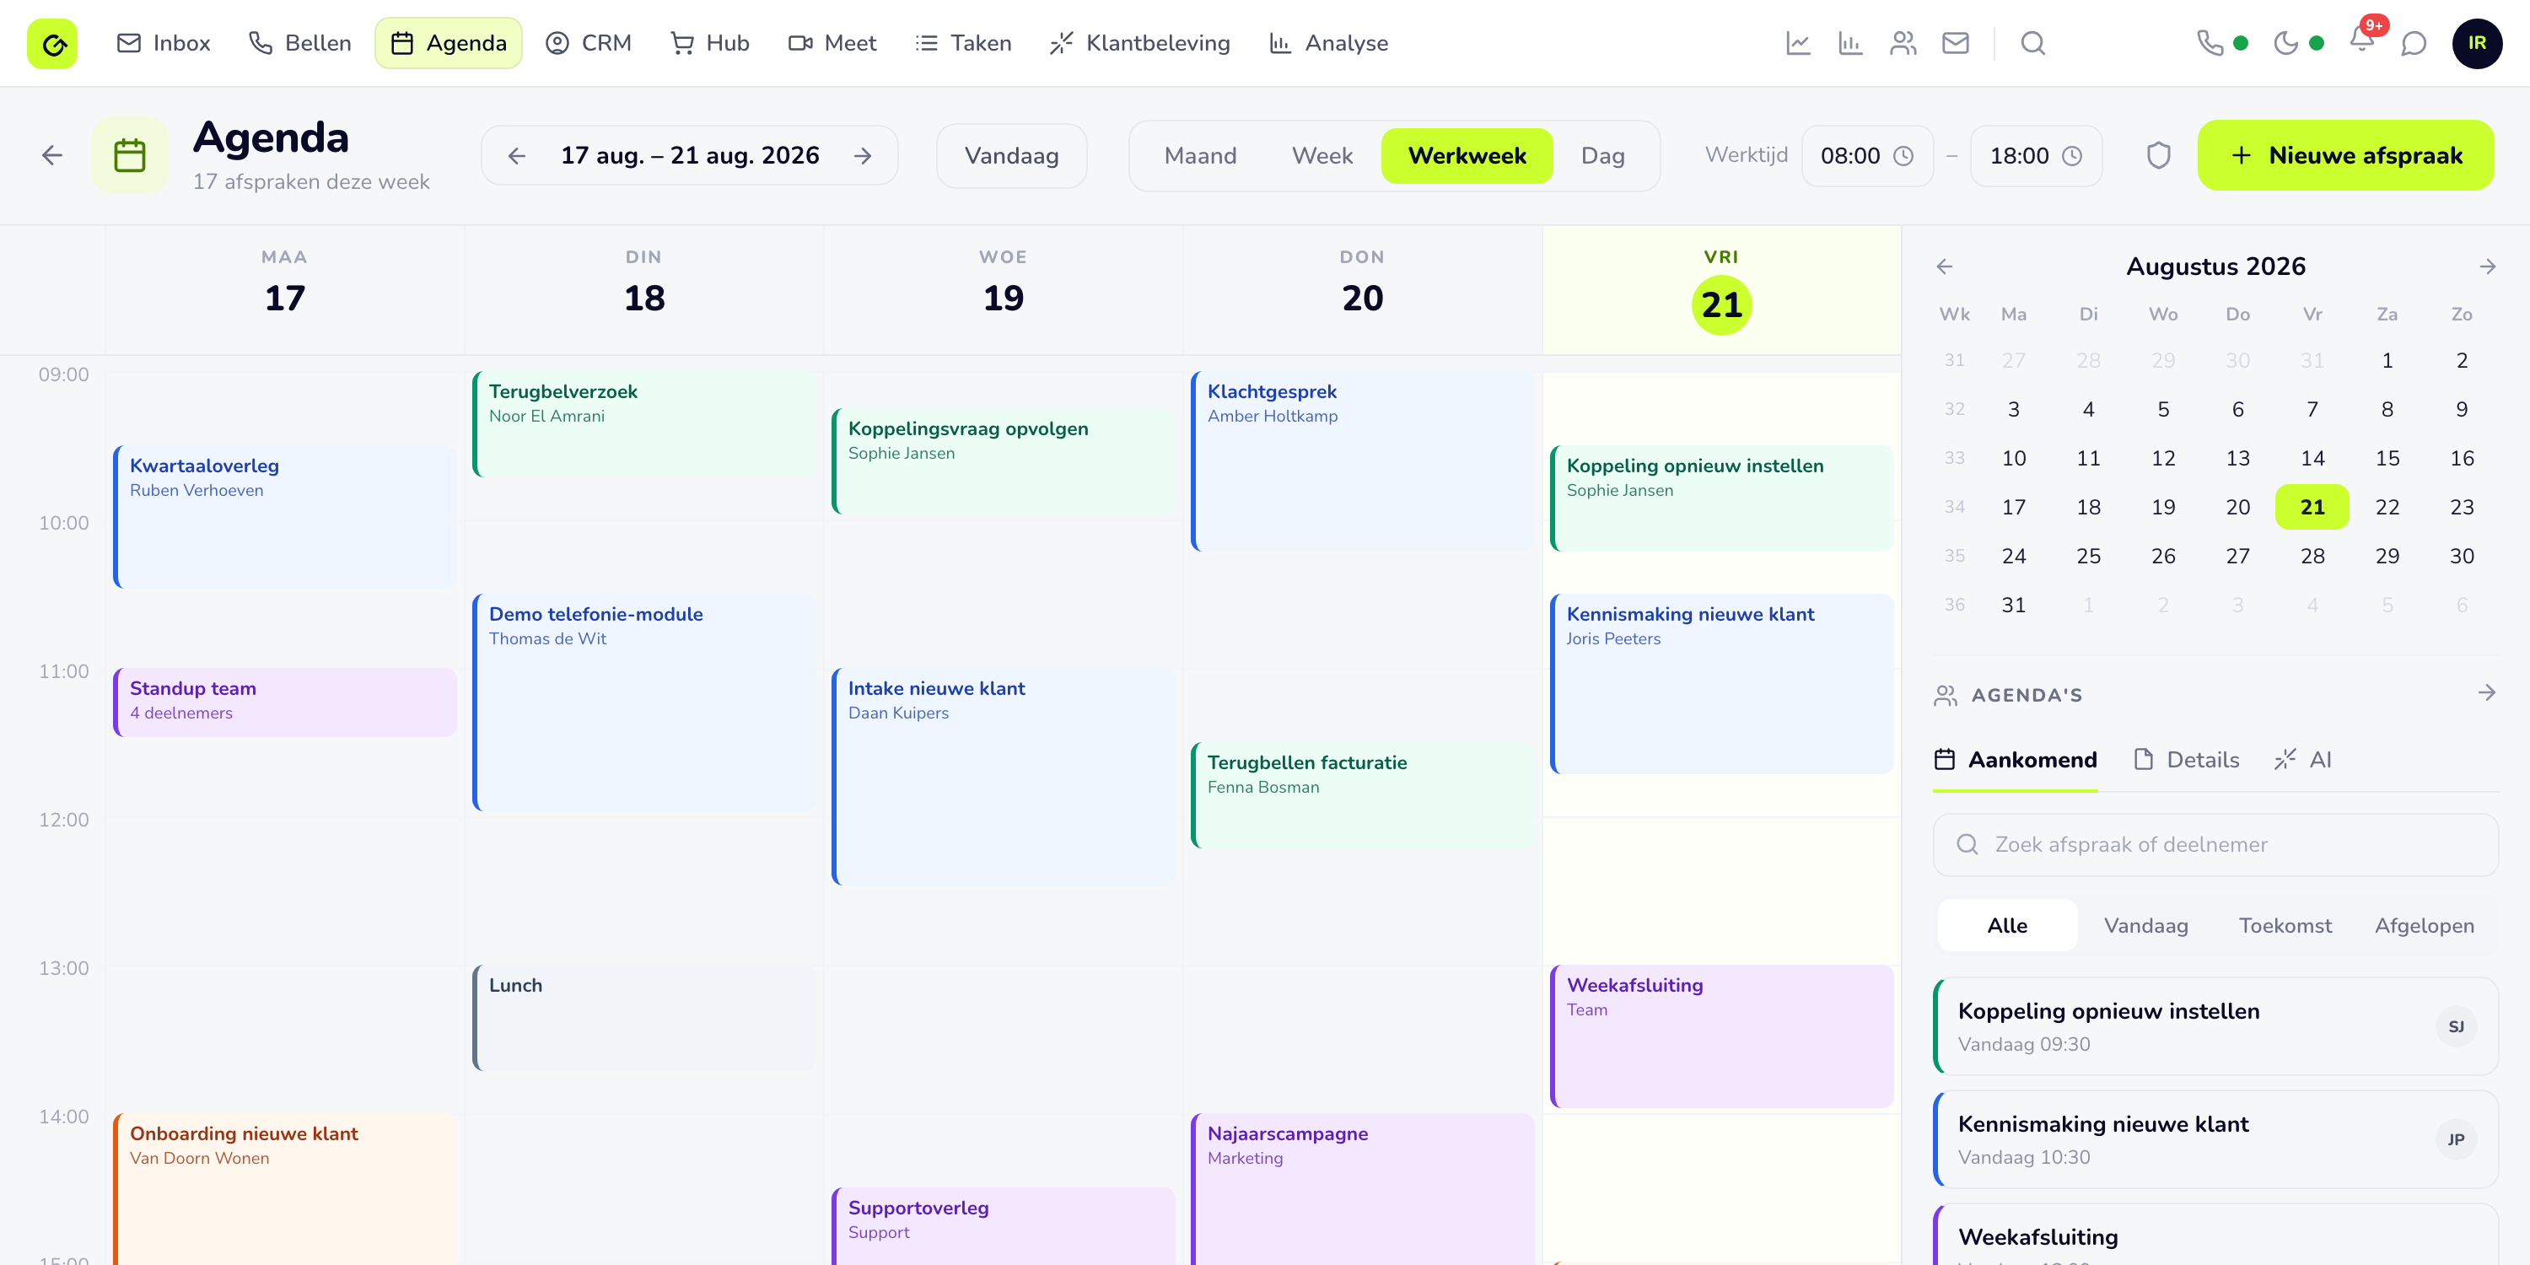
Task: Open the Najaarscampagne appointment
Action: pos(1362,1188)
